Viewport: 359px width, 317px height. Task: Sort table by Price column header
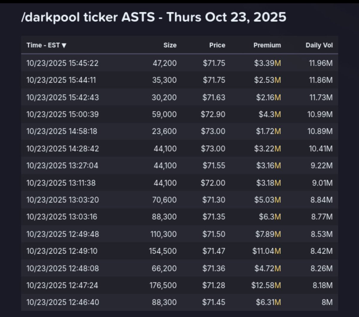tap(217, 45)
